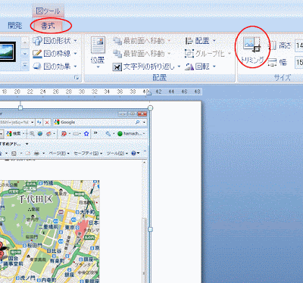
Task: Click the 文字列の折り返し icon
Action: tap(117, 67)
